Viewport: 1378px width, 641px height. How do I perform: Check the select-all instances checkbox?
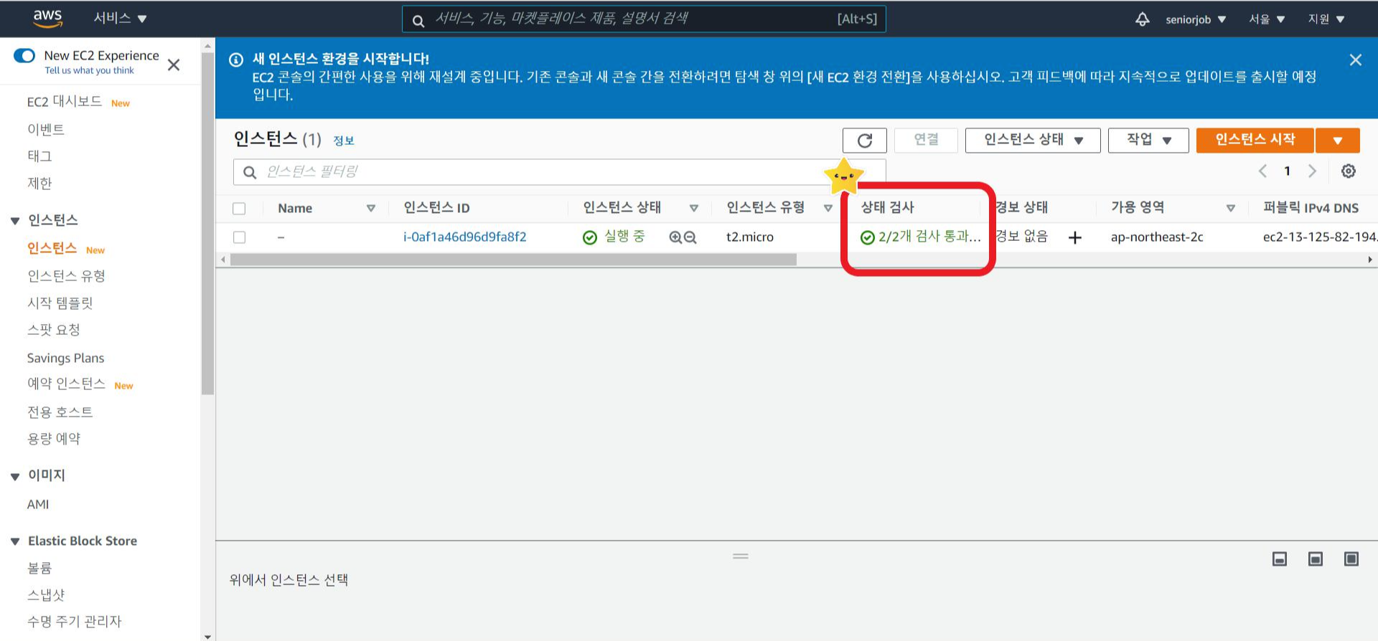point(239,209)
